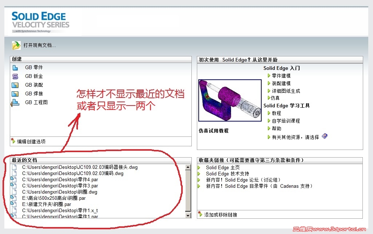373x234 pixels.
Task: Create a new GB 焊接 document
Action: pos(34,94)
